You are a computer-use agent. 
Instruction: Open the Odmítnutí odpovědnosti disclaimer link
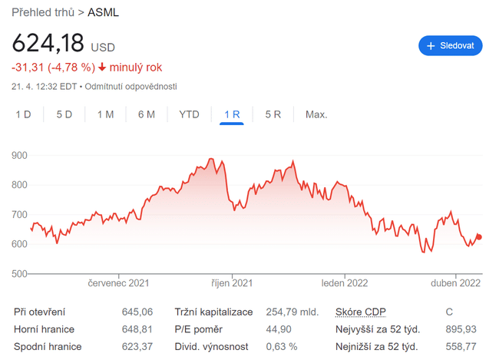pos(131,86)
